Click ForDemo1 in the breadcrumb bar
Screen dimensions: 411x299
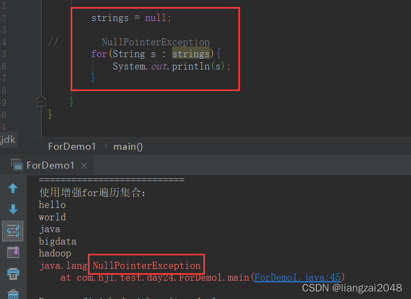72,147
